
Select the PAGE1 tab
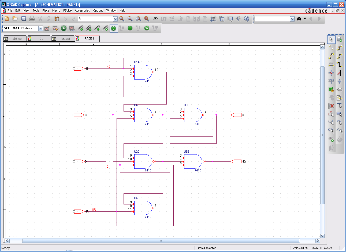(87, 38)
